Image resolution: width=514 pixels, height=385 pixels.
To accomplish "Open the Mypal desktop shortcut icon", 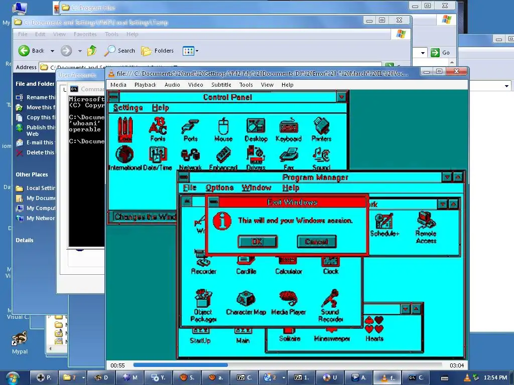I will [20, 343].
